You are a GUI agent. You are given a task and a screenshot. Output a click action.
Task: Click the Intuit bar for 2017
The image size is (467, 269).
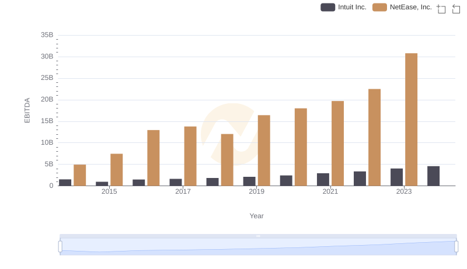tap(176, 183)
